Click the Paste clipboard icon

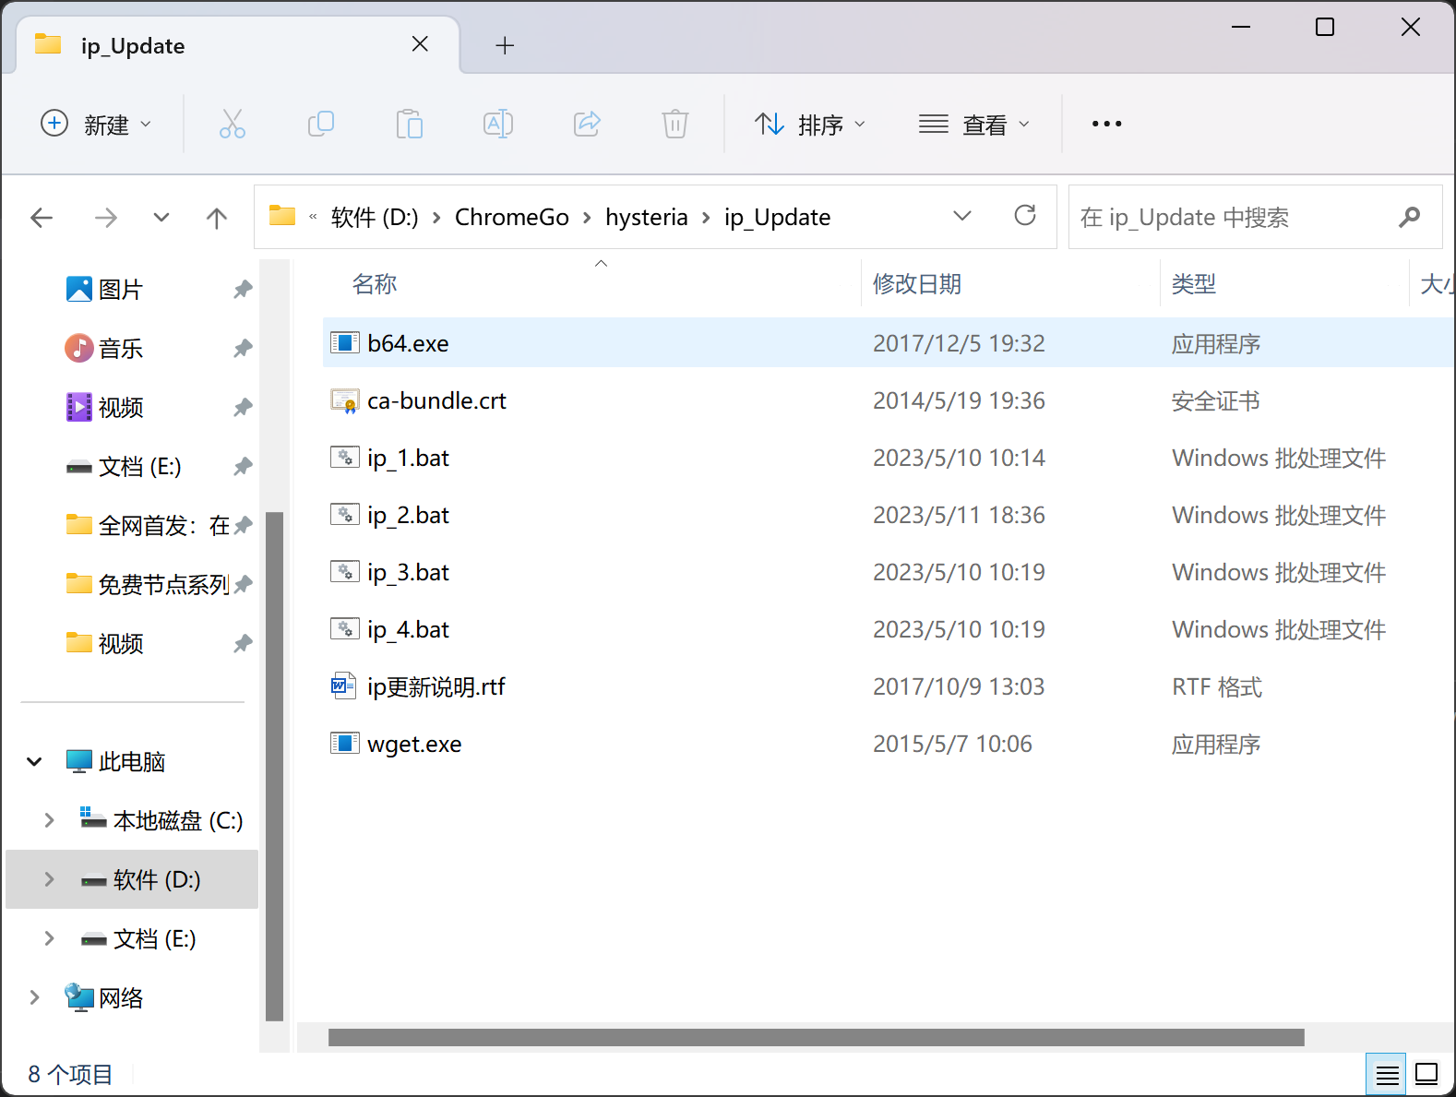409,124
